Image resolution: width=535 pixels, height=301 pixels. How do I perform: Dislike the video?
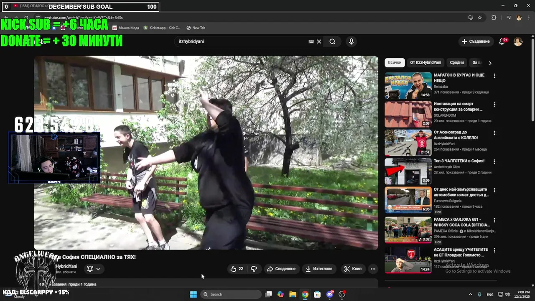pyautogui.click(x=254, y=269)
